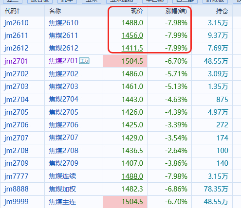This screenshot has height=208, width=241.
Task: Open the 焦煤加权 row name
Action: 62,189
